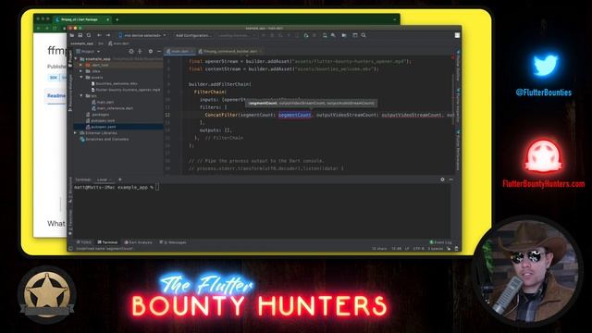Click the expand/collapse all icon in Project panel
This screenshot has width=592, height=333.
(x=140, y=52)
